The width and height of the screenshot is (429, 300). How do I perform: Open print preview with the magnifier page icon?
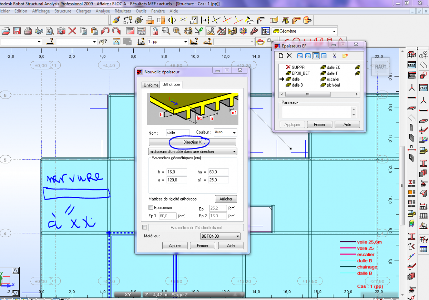click(x=50, y=31)
